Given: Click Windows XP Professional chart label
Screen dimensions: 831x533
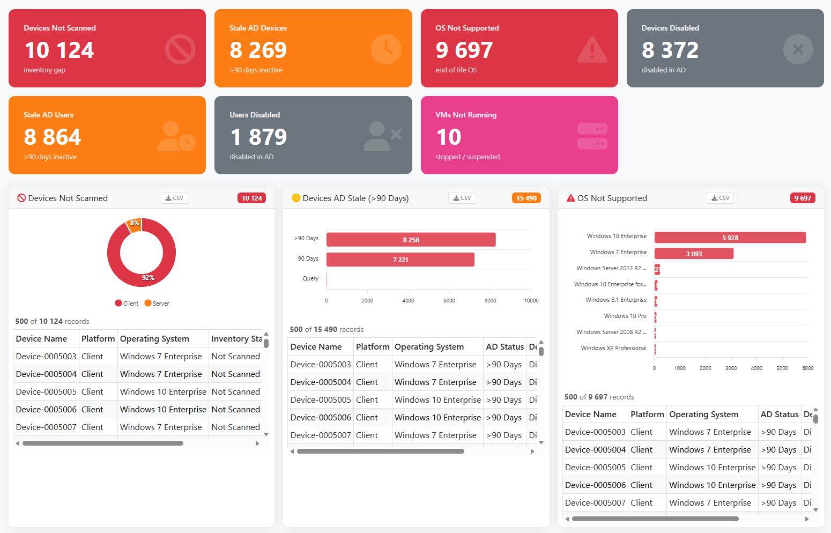Looking at the screenshot, I should point(614,348).
